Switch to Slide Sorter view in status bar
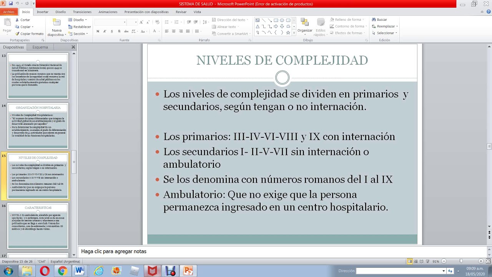Viewport: 492px width, 277px height. click(x=416, y=262)
